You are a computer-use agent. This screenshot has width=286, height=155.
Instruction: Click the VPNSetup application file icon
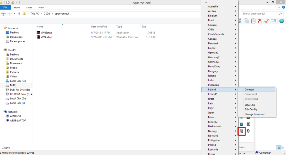(x=38, y=32)
